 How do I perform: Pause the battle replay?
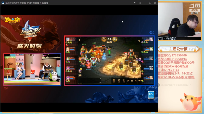(x=132, y=81)
